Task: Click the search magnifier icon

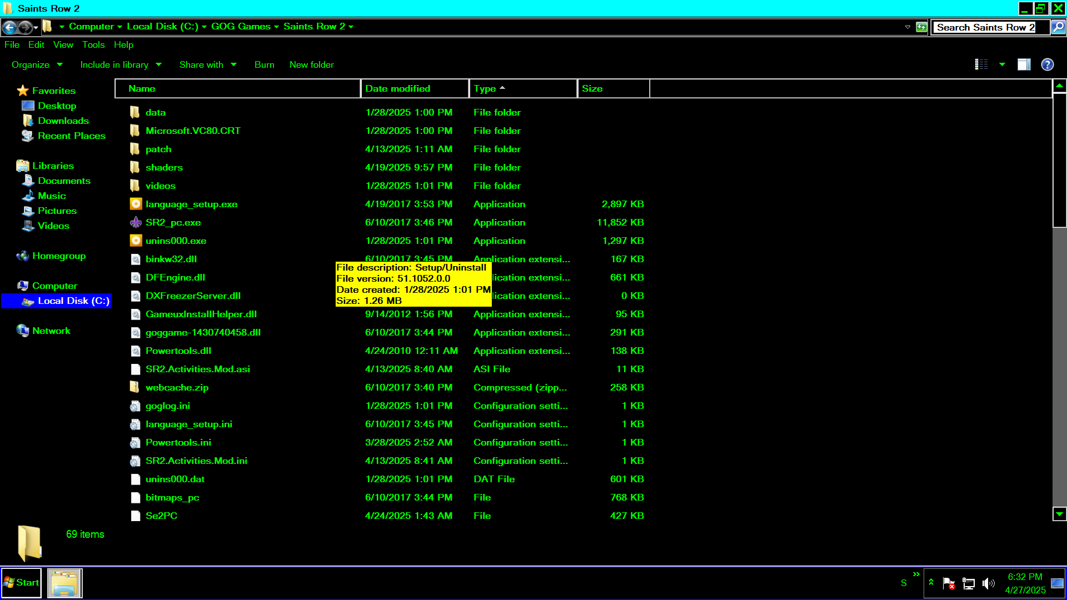Action: 1058,27
